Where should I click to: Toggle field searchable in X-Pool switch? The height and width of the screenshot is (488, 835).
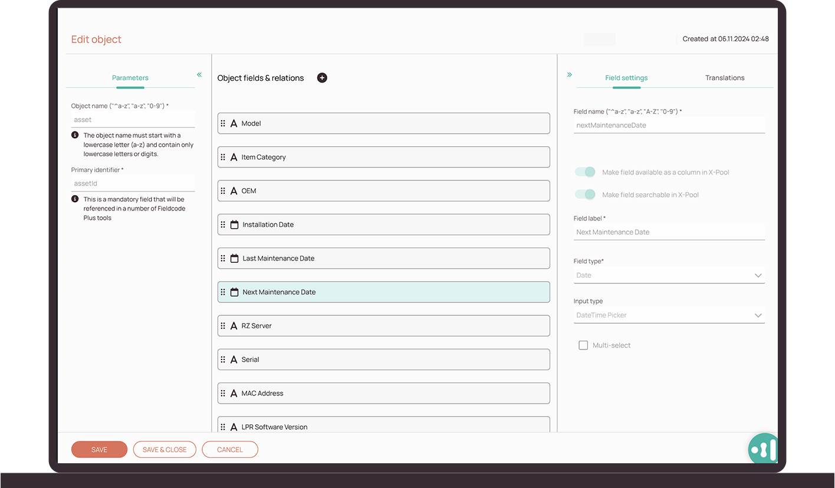585,194
